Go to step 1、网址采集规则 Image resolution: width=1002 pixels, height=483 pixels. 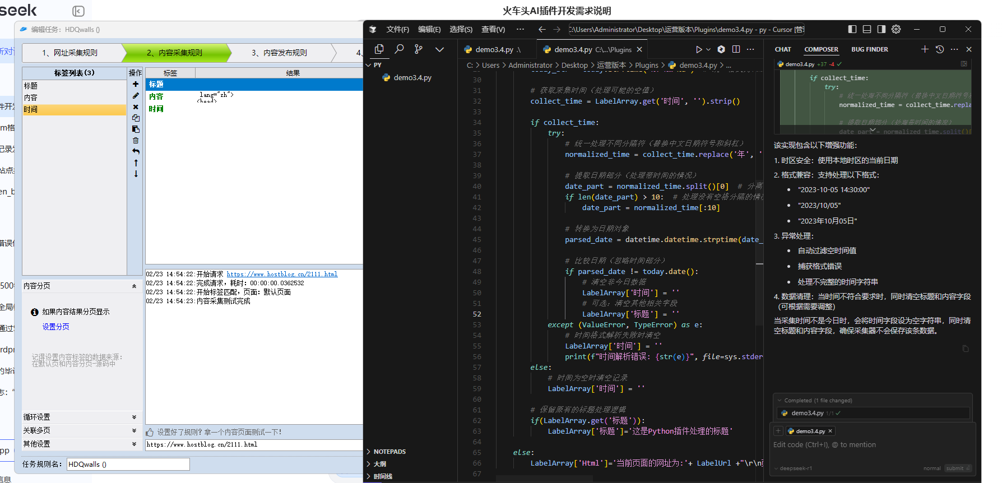69,53
